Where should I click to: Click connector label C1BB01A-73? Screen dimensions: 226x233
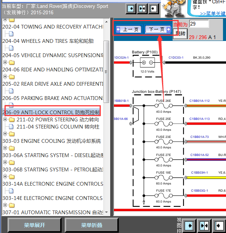pyautogui.click(x=199, y=137)
